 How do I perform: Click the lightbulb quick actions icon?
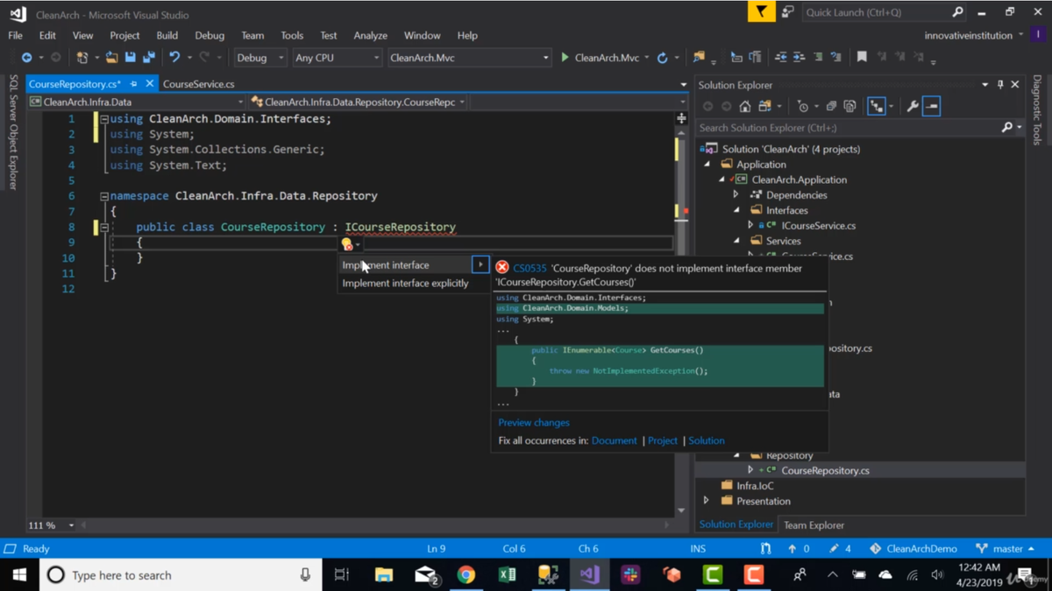[x=347, y=244]
